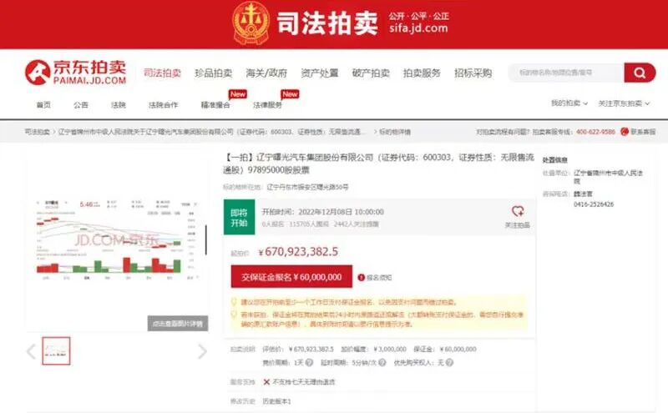Viewport: 668px width, 413px height.
Task: Show next image with right arrow
Action: pyautogui.click(x=202, y=351)
